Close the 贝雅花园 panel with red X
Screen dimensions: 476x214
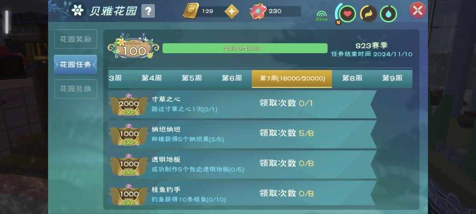coord(418,11)
